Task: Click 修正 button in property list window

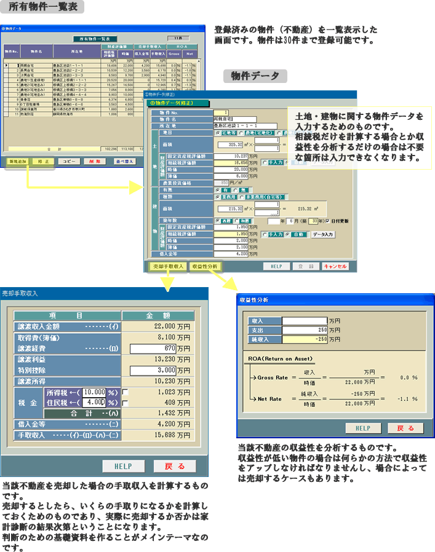Action: pyautogui.click(x=43, y=161)
